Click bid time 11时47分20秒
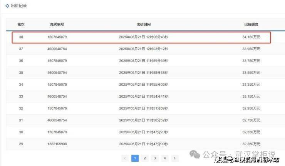Image resolution: width=285 pixels, height=166 pixels. click(157, 132)
